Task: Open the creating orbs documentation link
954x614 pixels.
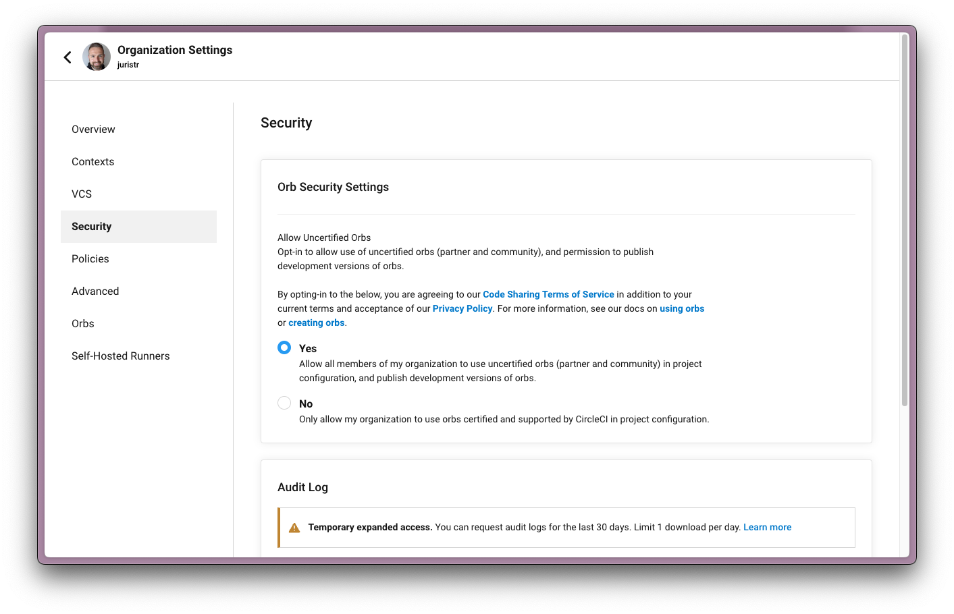Action: click(316, 323)
